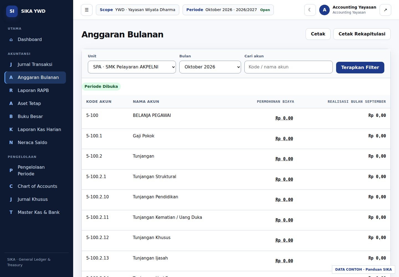This screenshot has height=277, width=399.
Task: Click account code 5-100.2.10
Action: coord(98,197)
